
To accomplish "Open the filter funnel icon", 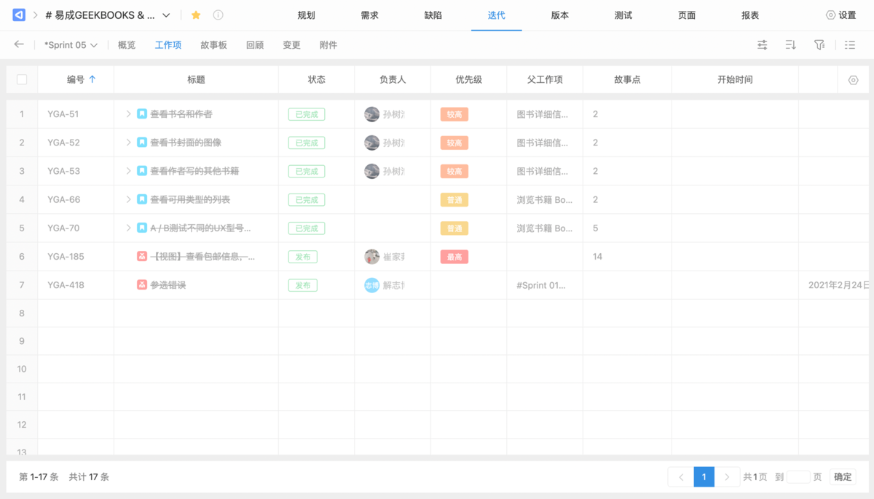I will 819,45.
